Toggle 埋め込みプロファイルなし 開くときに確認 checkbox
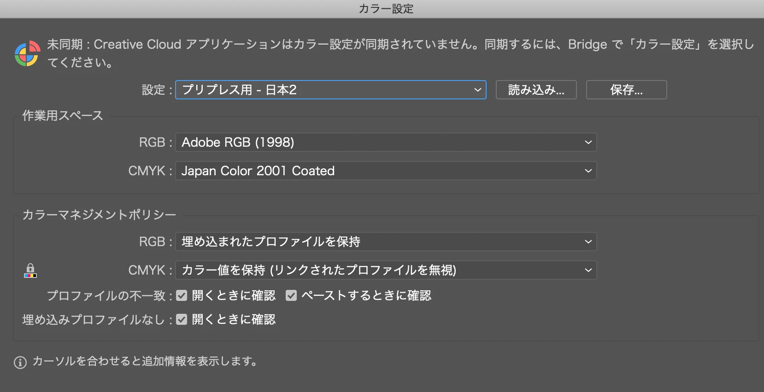The image size is (764, 392). (x=182, y=319)
